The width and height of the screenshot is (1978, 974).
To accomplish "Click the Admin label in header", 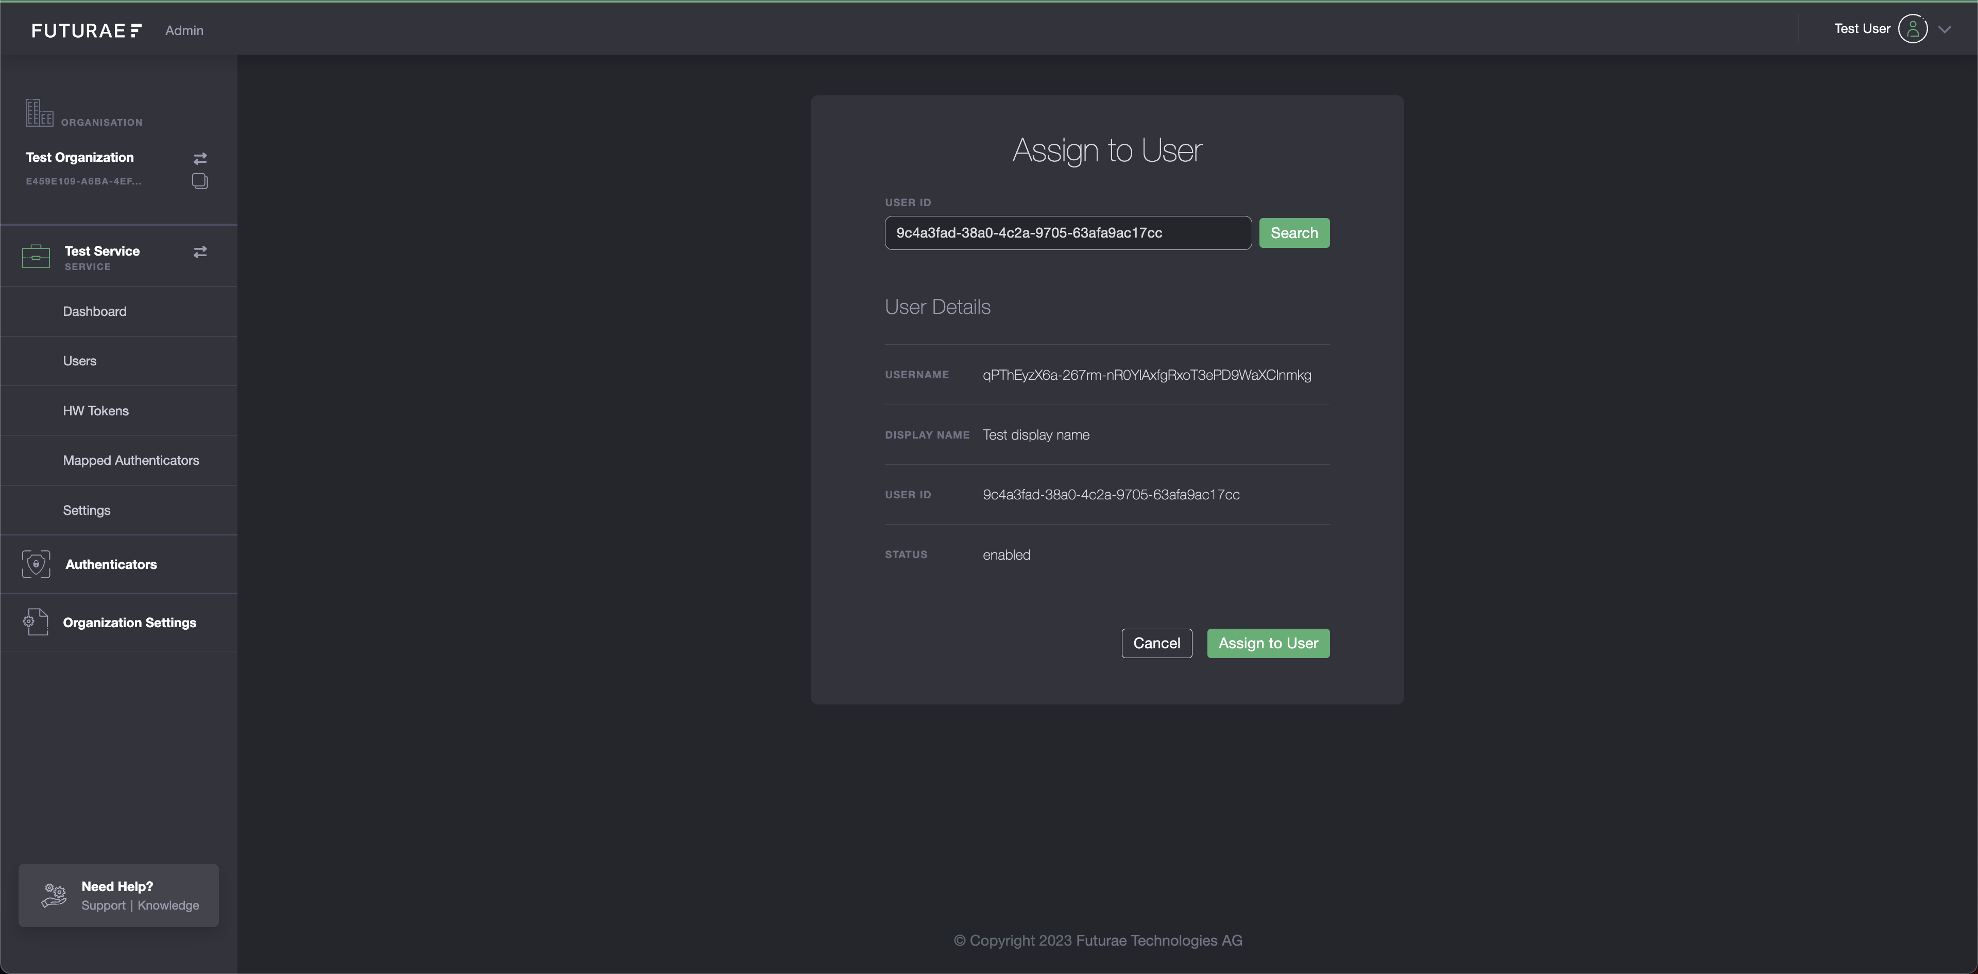I will pyautogui.click(x=184, y=30).
